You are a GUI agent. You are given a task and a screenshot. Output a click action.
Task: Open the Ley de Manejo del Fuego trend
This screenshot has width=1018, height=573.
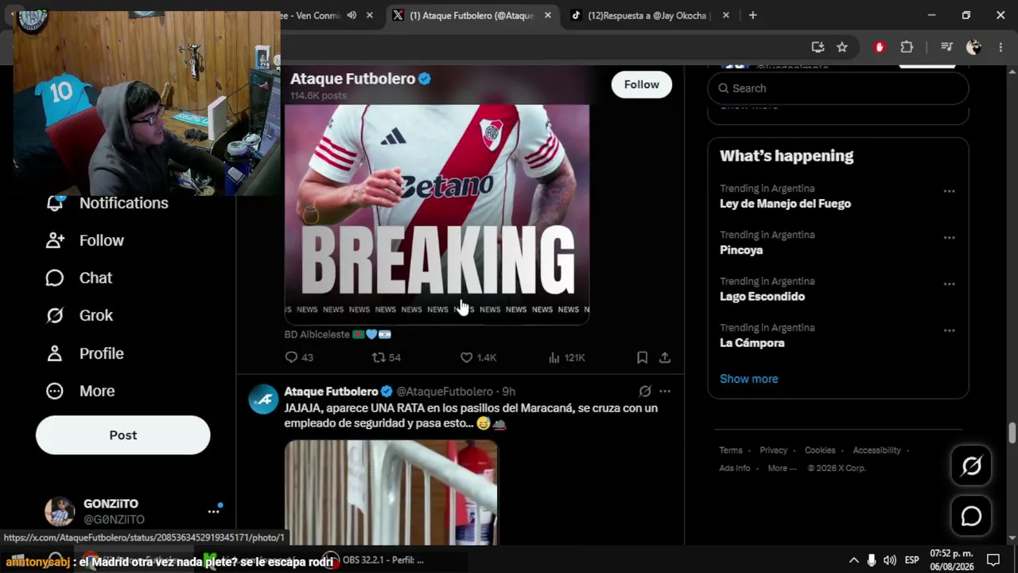click(x=785, y=204)
